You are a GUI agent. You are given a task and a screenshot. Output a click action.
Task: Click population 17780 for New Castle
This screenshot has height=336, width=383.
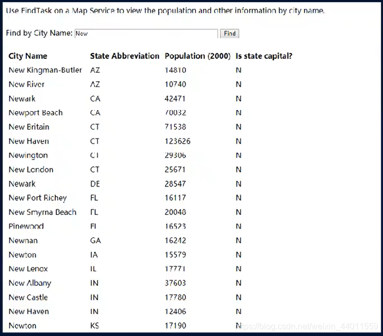[175, 297]
